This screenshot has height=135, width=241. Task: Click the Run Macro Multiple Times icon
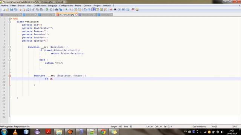[x=123, y=9]
